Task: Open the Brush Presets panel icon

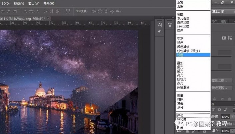Action: tap(170, 25)
